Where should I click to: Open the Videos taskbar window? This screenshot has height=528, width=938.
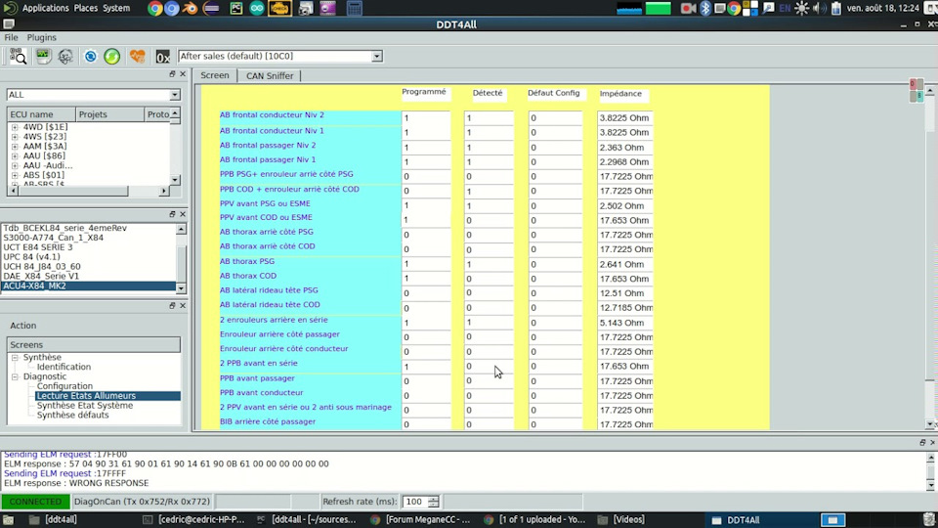622,519
